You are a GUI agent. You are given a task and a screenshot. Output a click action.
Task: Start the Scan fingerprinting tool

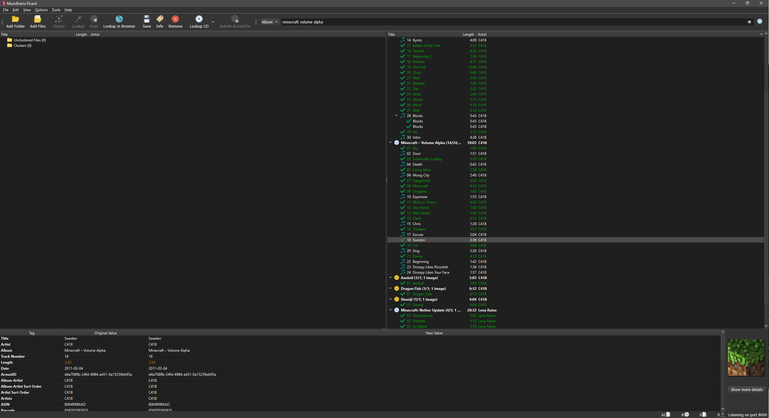(94, 22)
